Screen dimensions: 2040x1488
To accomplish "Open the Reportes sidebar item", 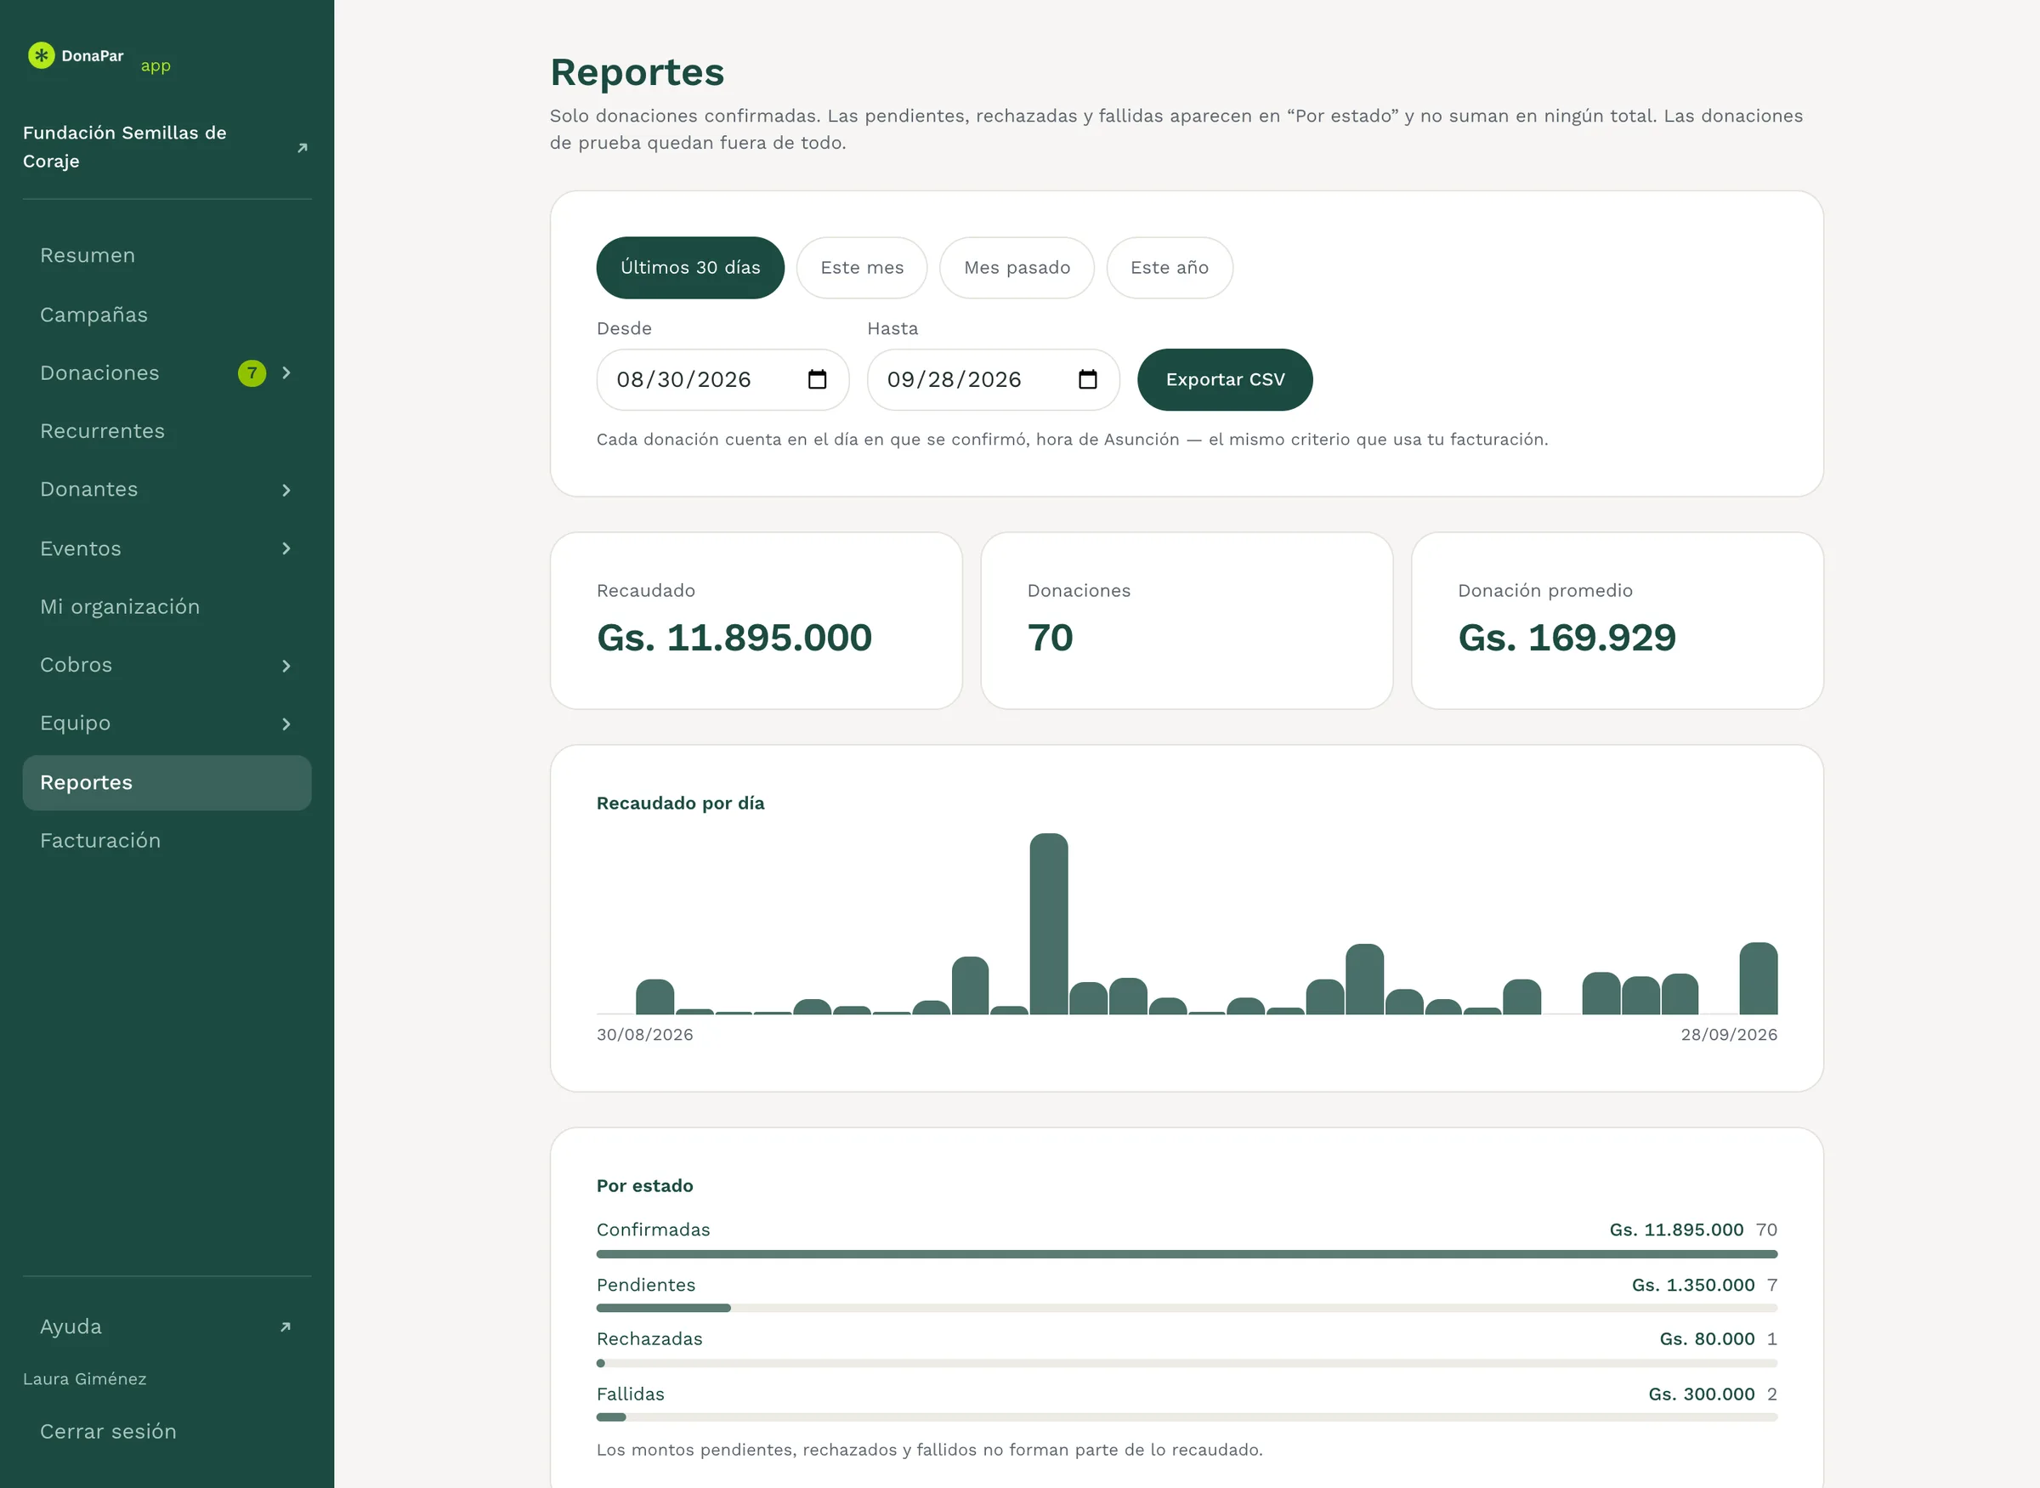I will pos(167,783).
